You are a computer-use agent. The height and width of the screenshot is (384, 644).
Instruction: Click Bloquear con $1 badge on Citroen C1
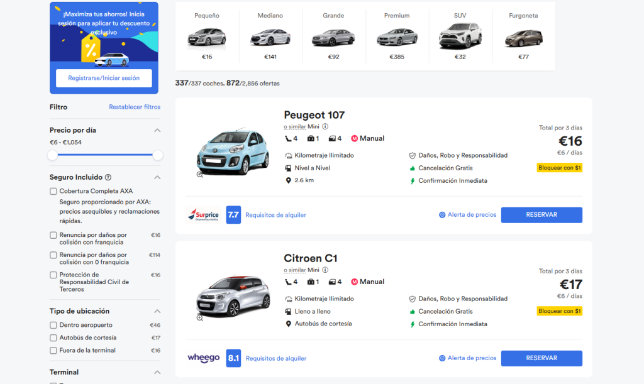(559, 311)
